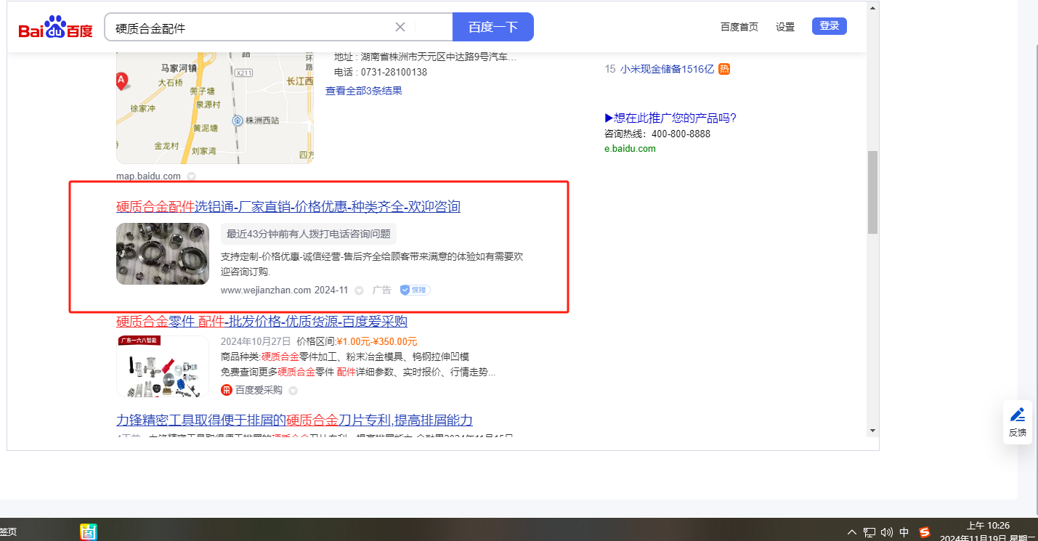
Task: Open the 查看全部3条结果 link
Action: (x=363, y=91)
